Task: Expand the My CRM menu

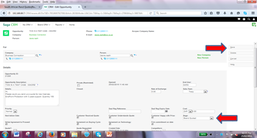Action: click(x=28, y=25)
